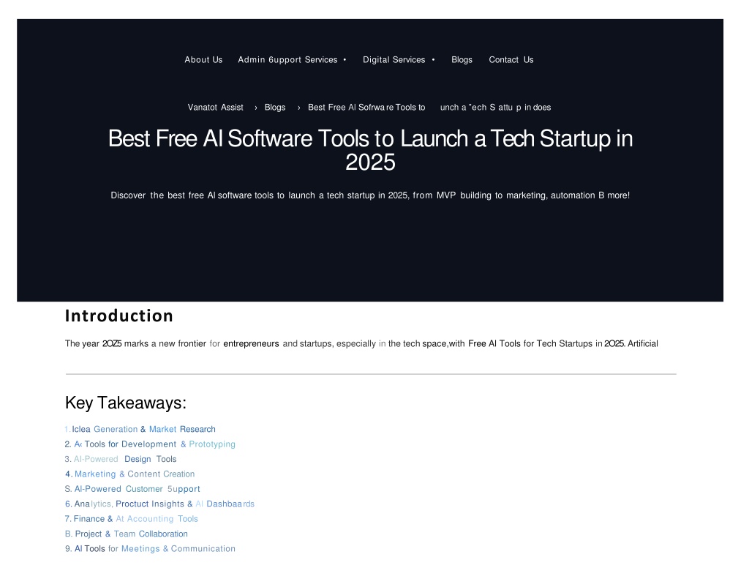749x579 pixels.
Task: Expand the Digital Services dropdown arrow
Action: pyautogui.click(x=433, y=60)
